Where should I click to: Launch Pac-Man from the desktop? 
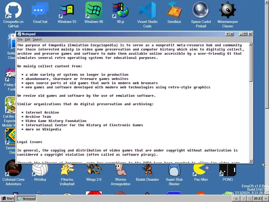point(201,172)
